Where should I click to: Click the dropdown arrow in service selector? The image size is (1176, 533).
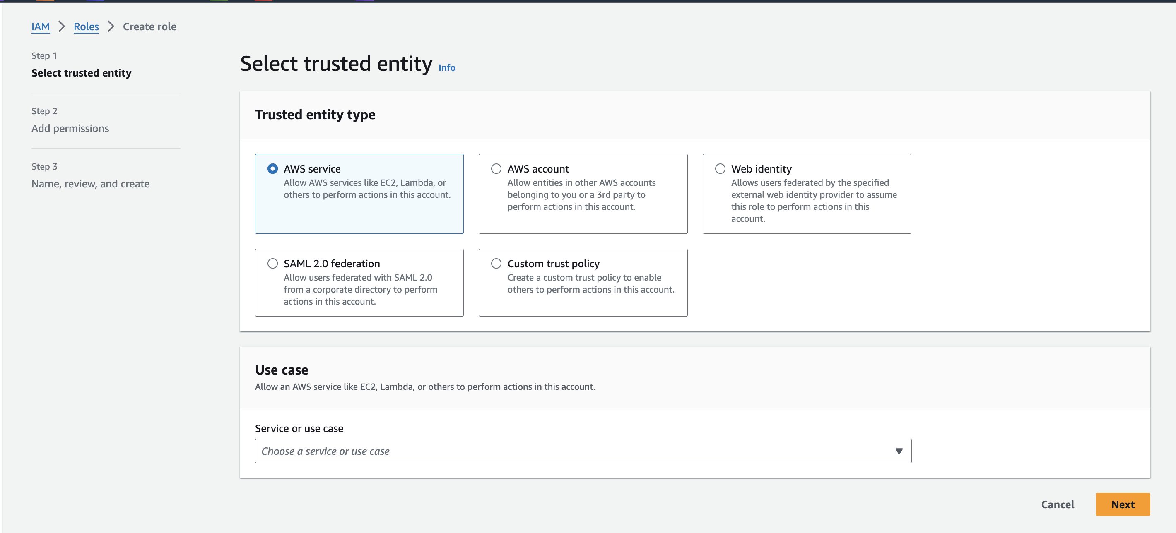point(899,451)
